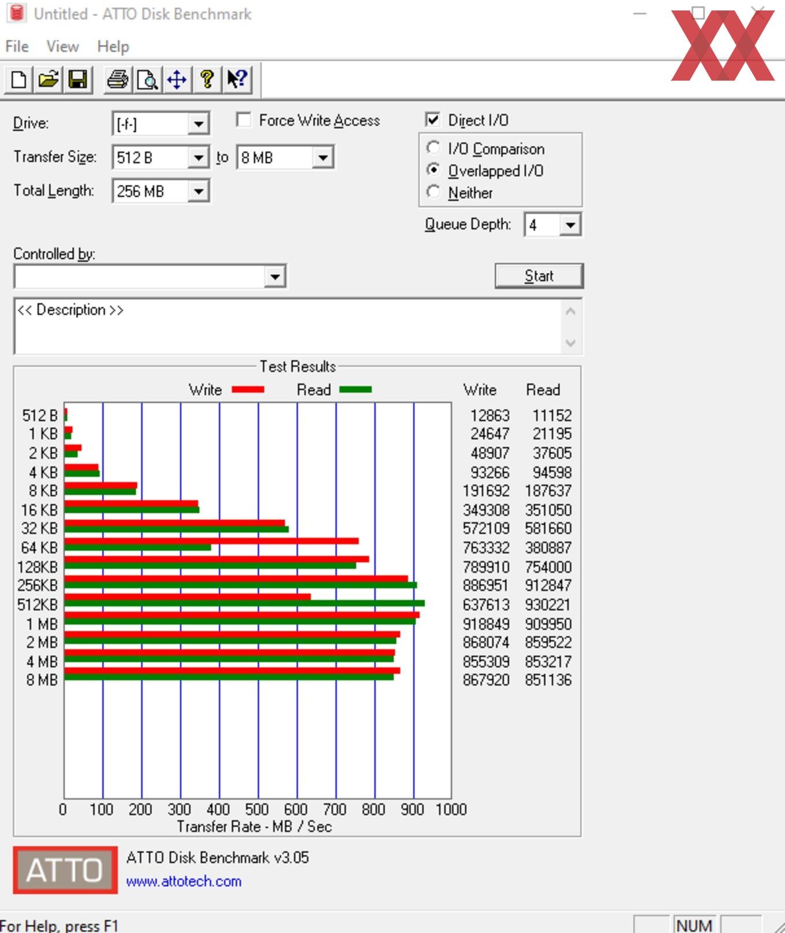
Task: Click the description scrollbar down arrow
Action: [x=570, y=343]
